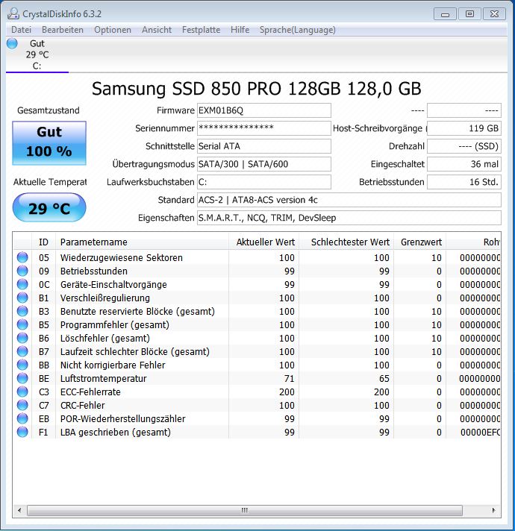The image size is (515, 531).
Task: Open the Sprache(Language) menu
Action: [x=298, y=30]
